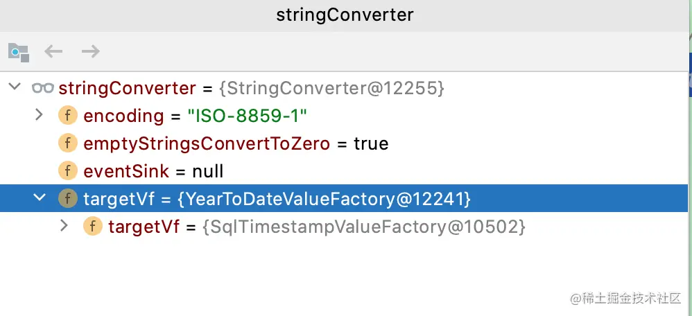Click the field icon next to eventSink
The height and width of the screenshot is (316, 692).
[x=67, y=171]
